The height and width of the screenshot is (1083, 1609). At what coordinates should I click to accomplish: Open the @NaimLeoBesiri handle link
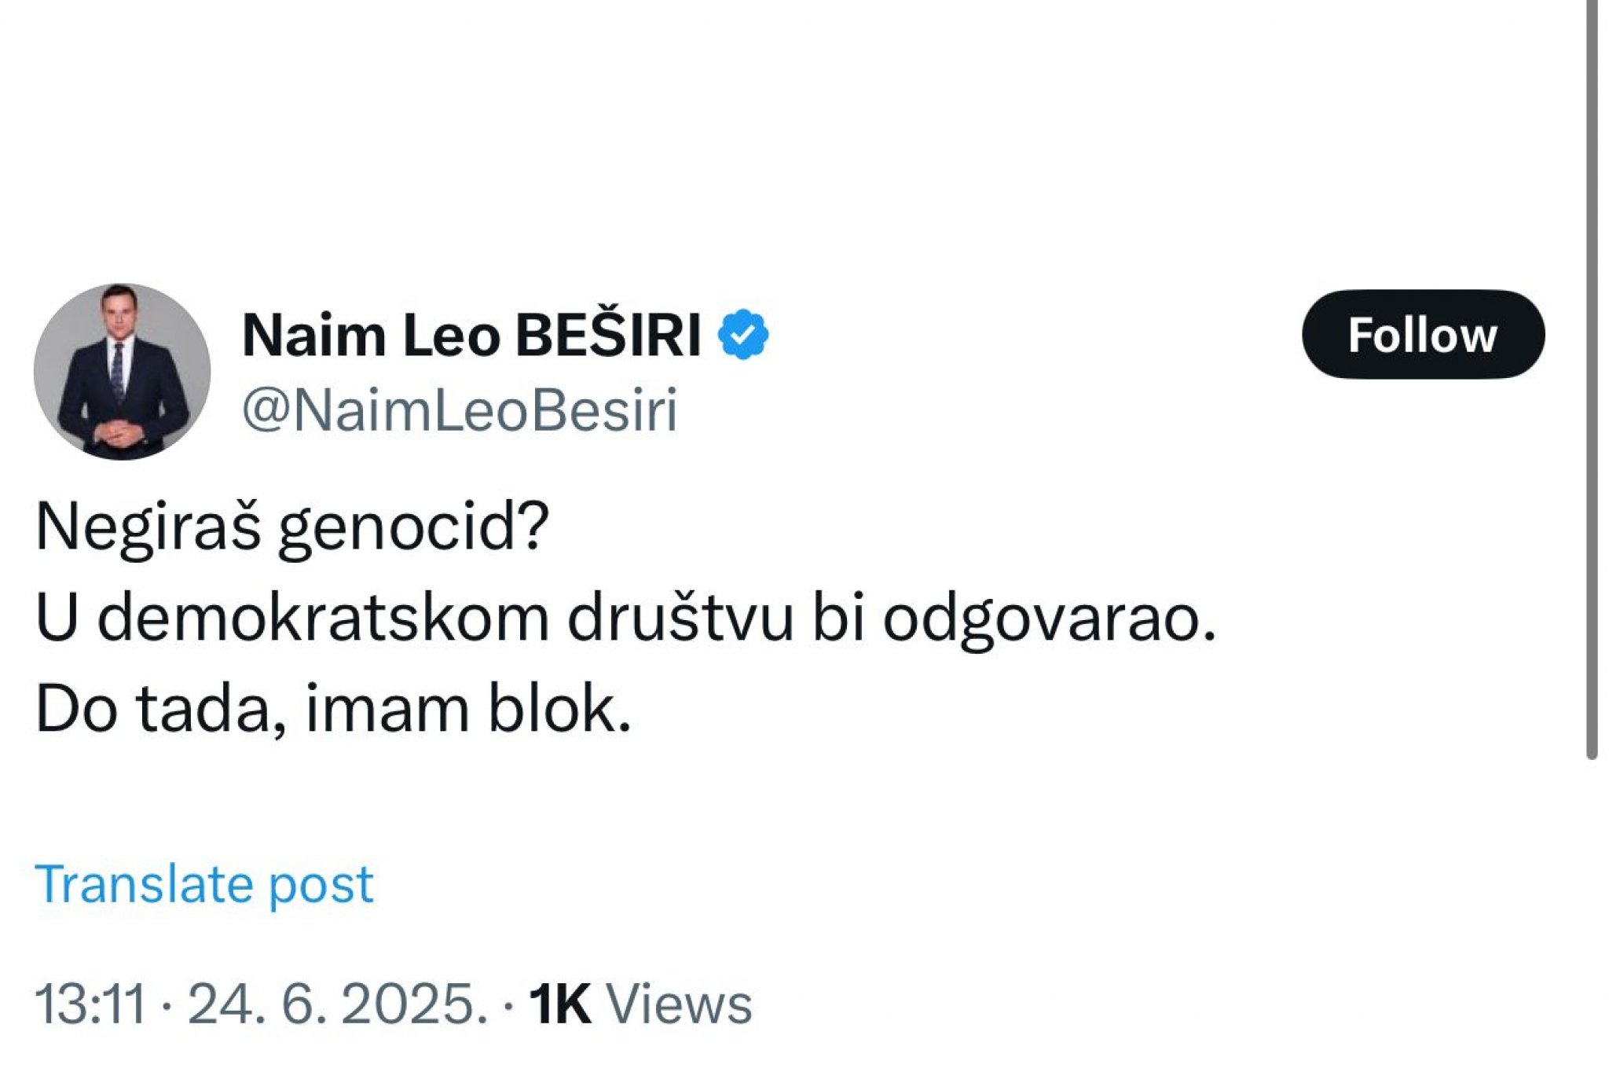tap(460, 410)
